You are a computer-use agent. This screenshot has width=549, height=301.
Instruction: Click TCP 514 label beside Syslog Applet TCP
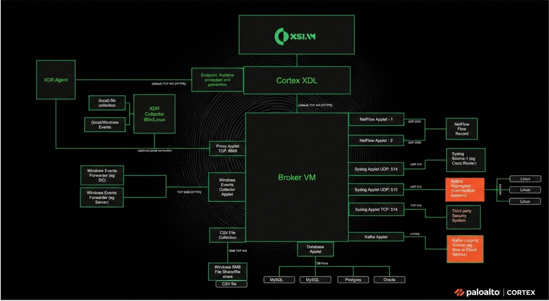click(416, 206)
